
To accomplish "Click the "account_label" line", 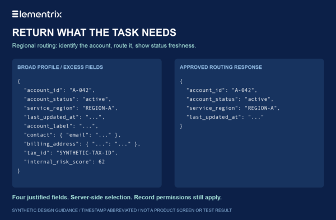I will 61,126.
